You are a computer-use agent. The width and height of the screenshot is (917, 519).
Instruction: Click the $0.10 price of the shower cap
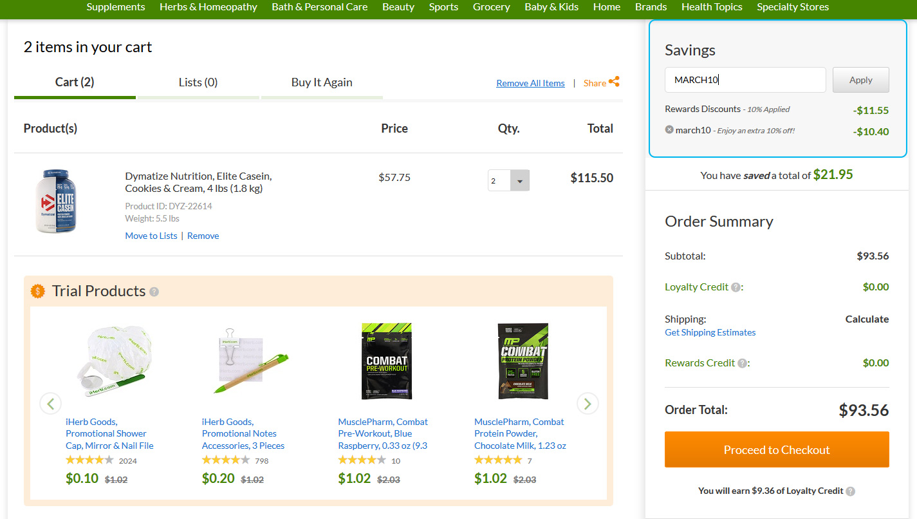pos(82,478)
